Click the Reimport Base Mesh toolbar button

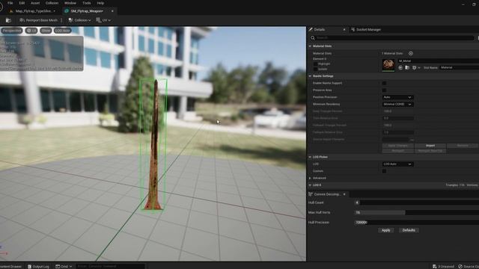click(x=38, y=20)
